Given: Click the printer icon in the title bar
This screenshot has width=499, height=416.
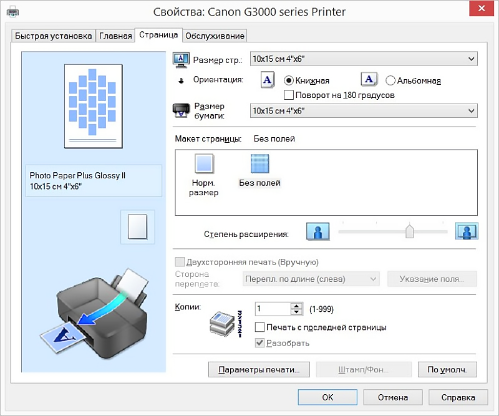Looking at the screenshot, I should pos(12,12).
